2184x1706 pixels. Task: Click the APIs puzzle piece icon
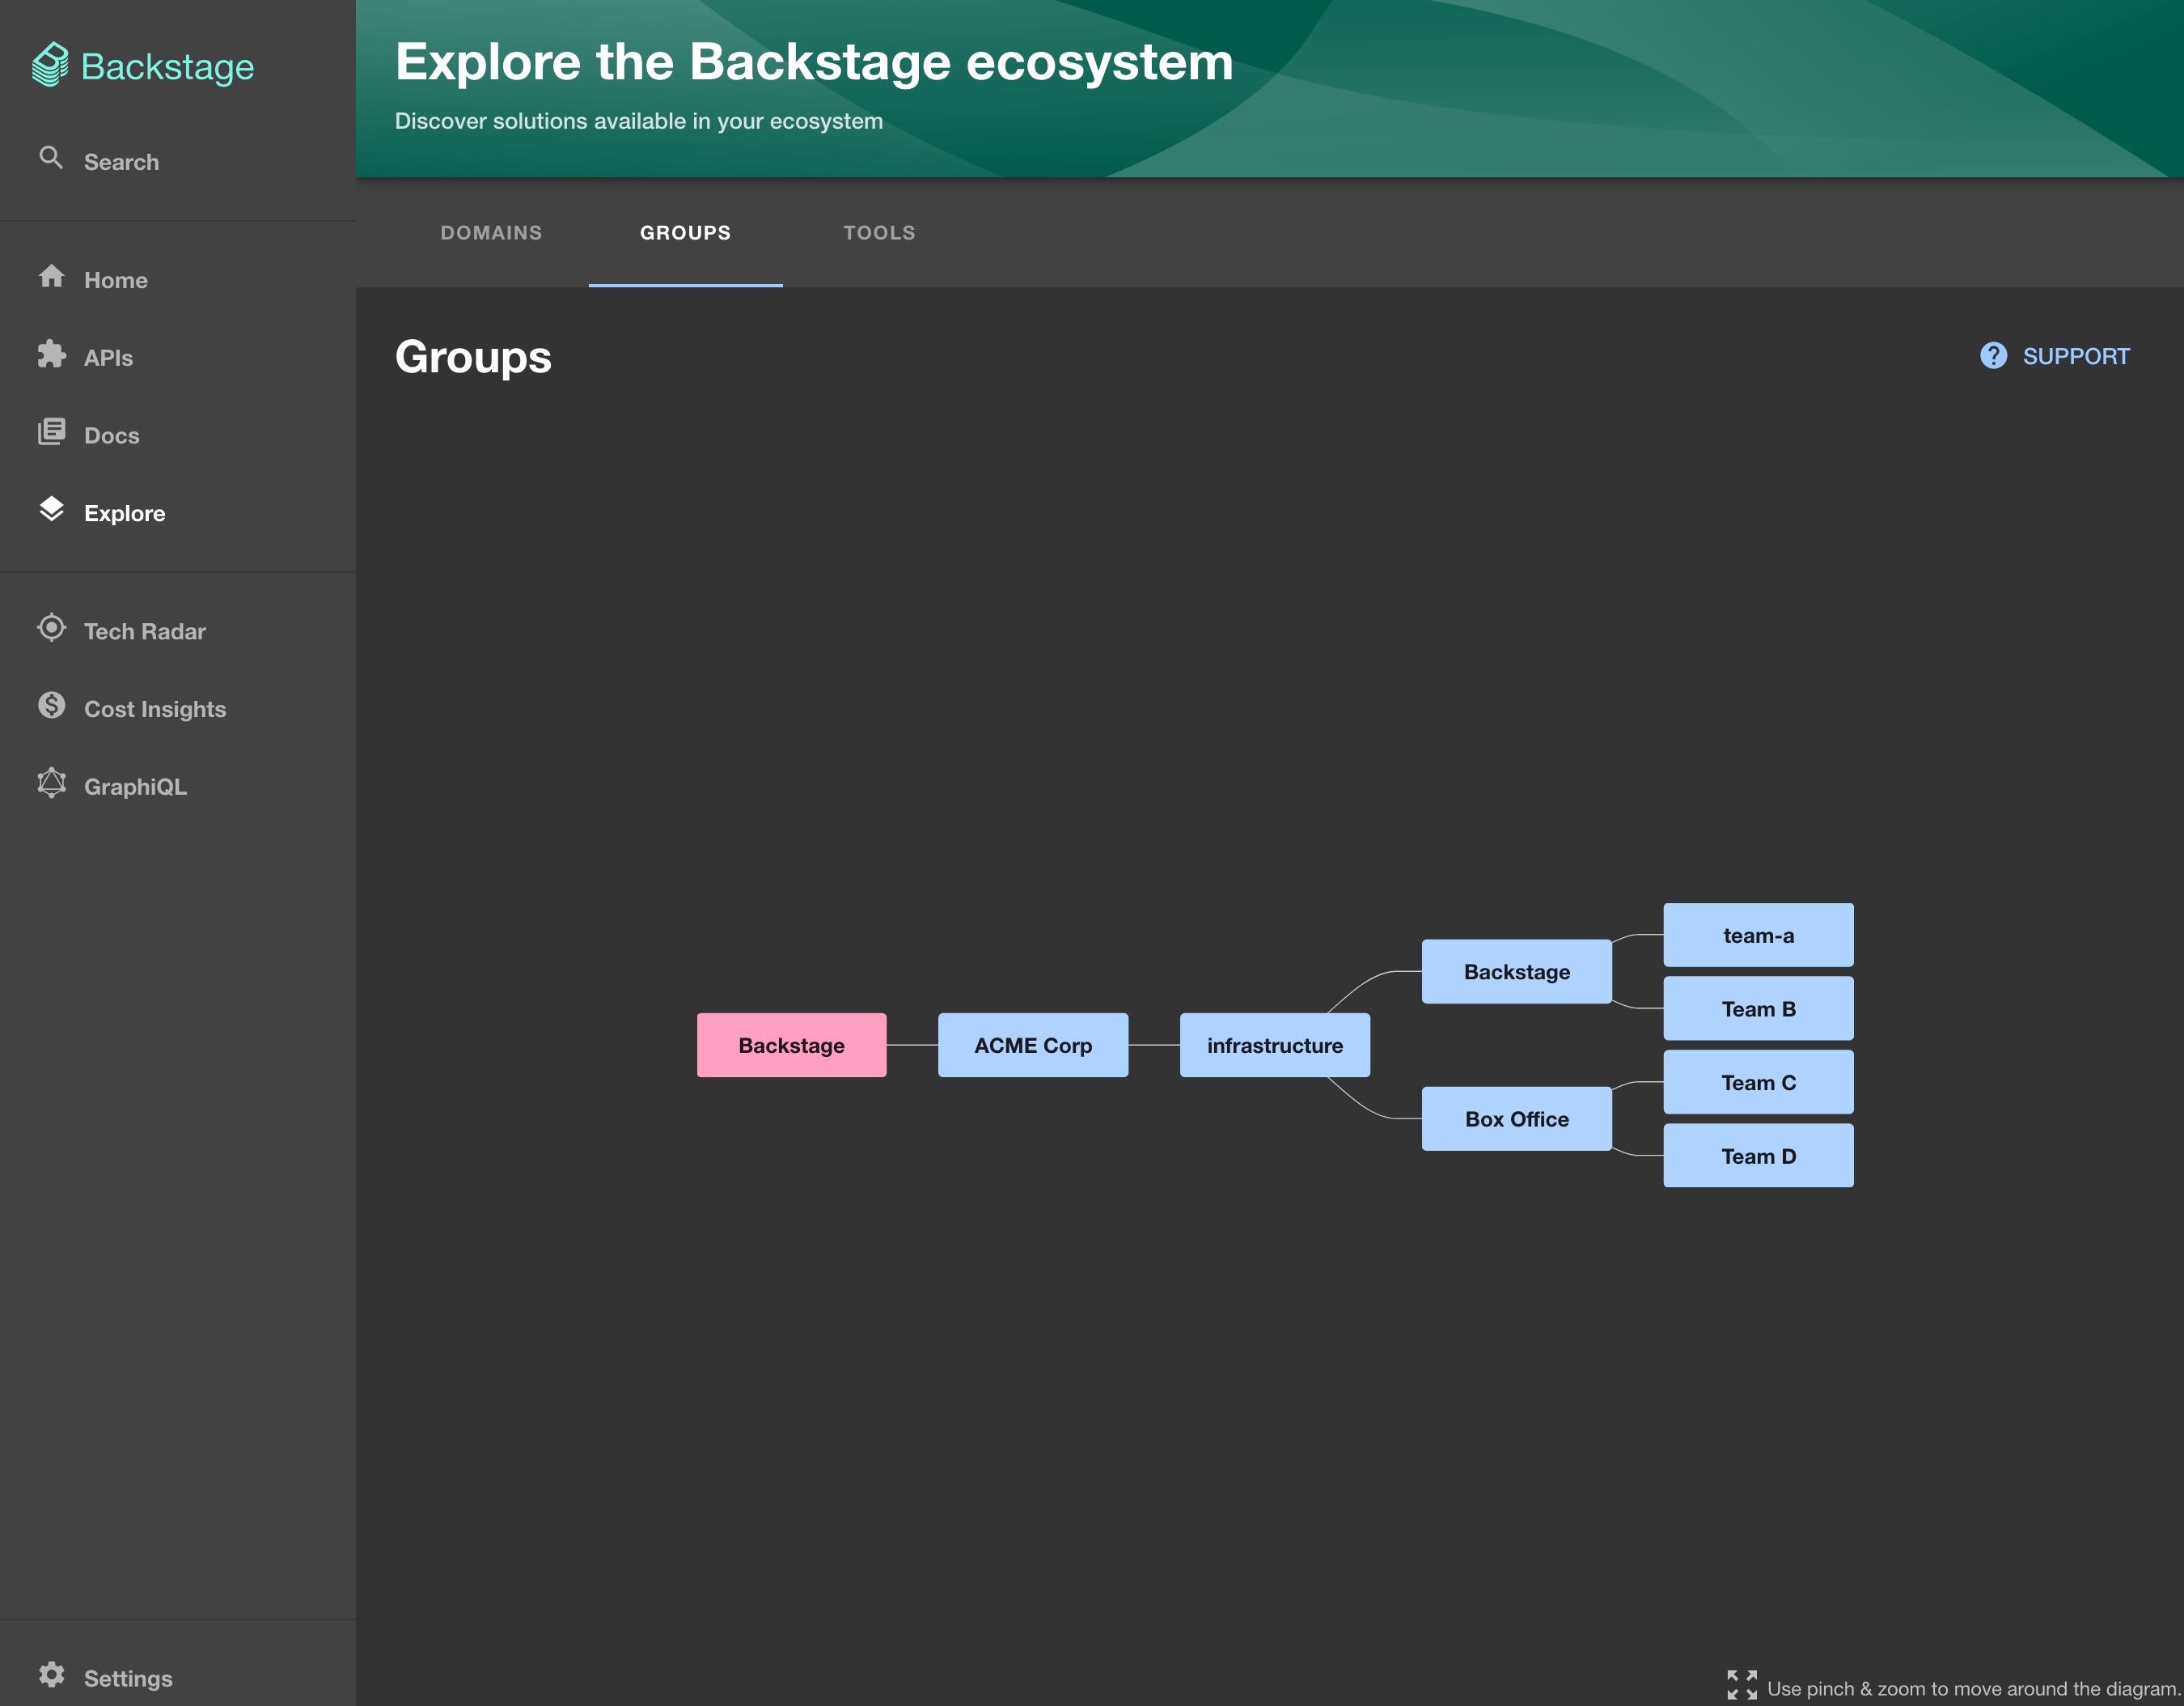[51, 354]
